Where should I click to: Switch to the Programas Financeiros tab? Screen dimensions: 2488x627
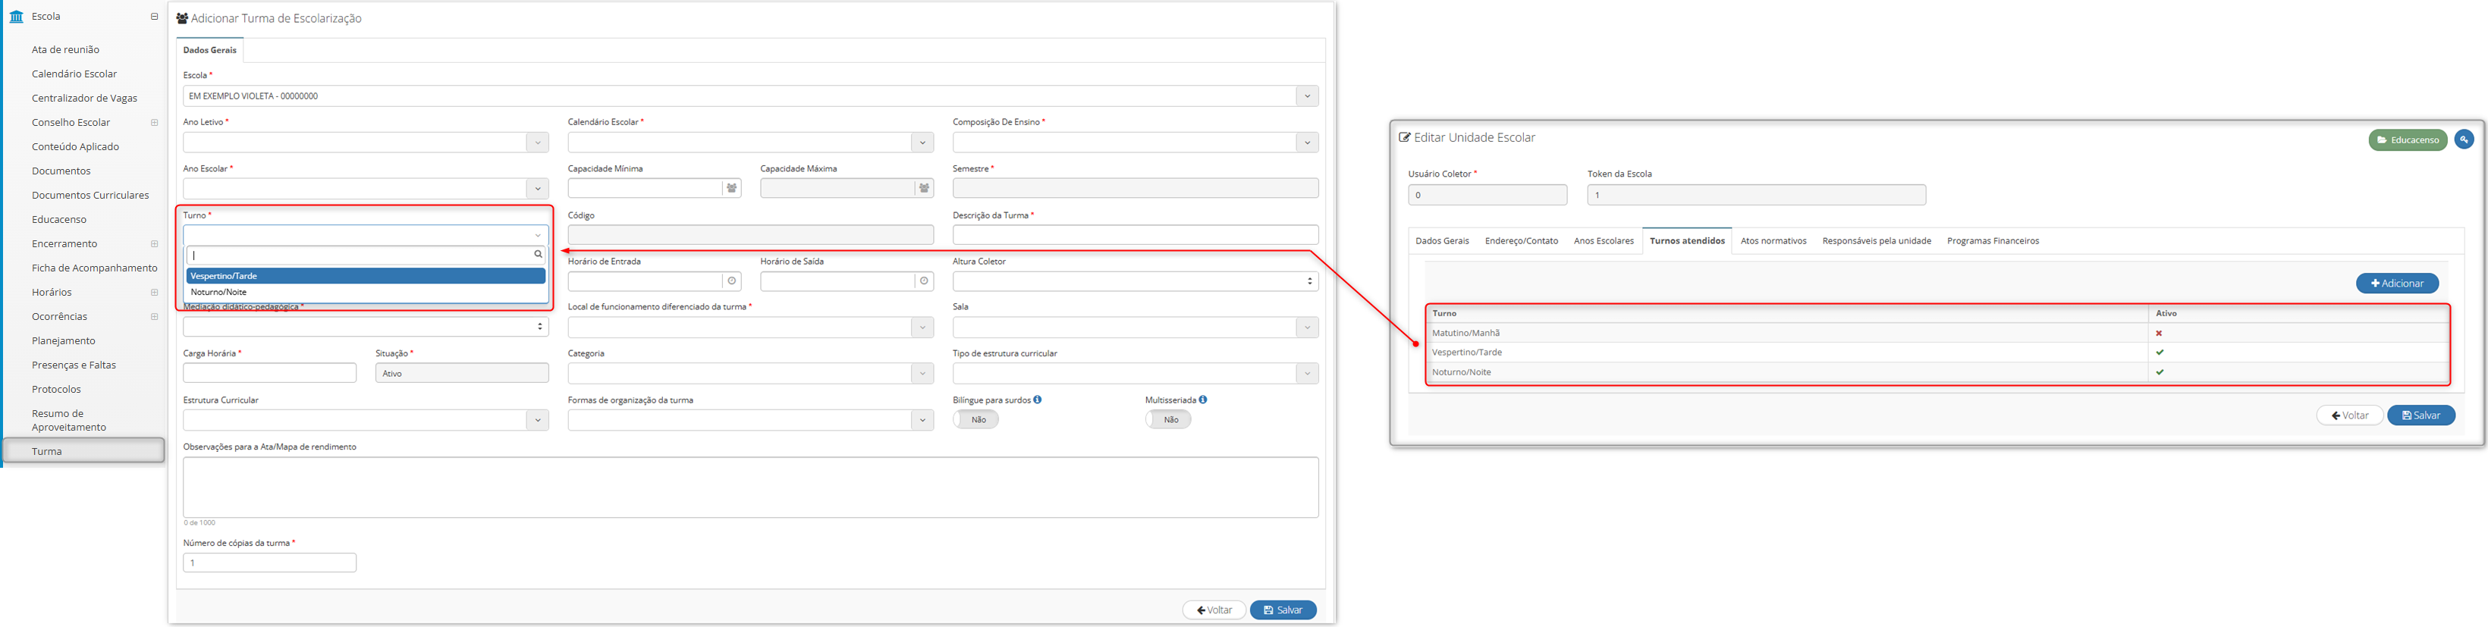pos(1993,240)
